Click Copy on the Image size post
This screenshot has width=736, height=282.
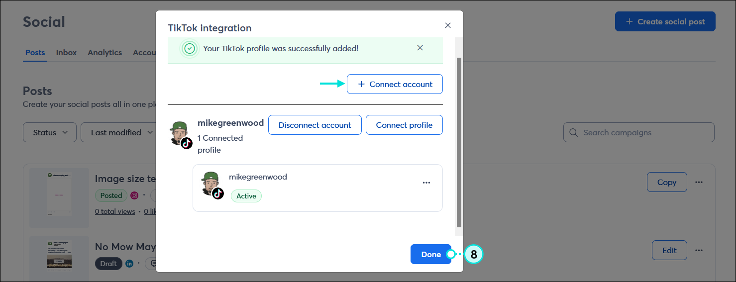pos(667,182)
